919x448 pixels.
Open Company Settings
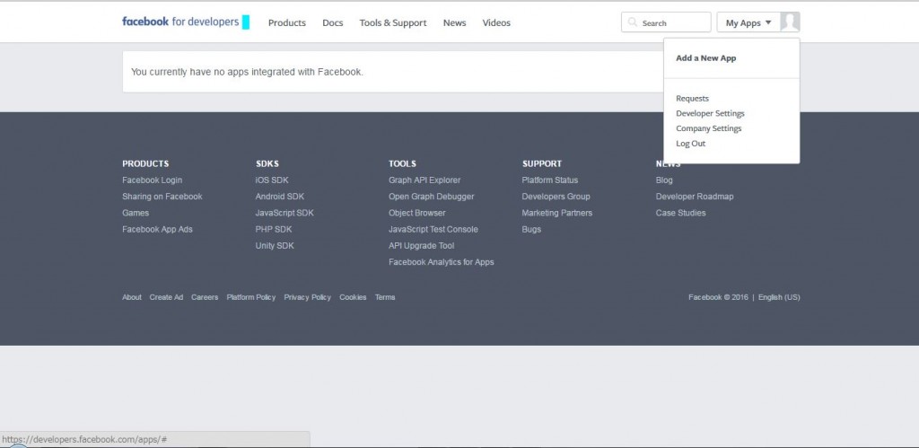click(709, 128)
